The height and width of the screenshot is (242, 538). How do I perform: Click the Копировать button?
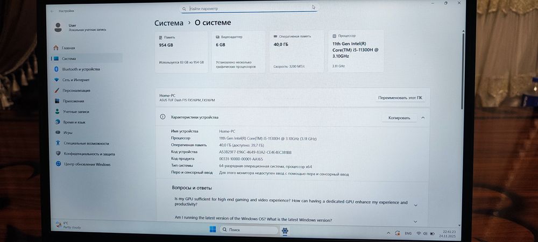399,118
